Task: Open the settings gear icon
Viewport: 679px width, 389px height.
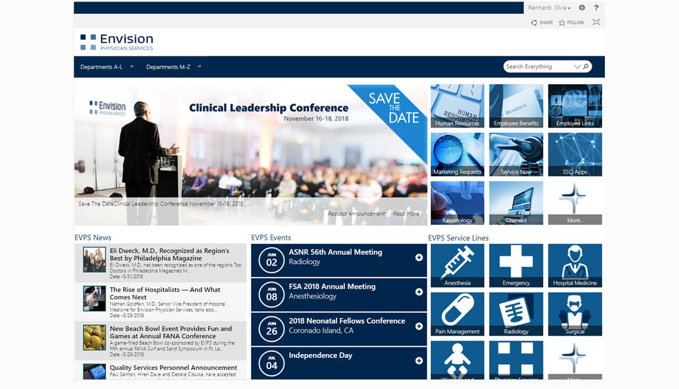Action: coord(582,8)
